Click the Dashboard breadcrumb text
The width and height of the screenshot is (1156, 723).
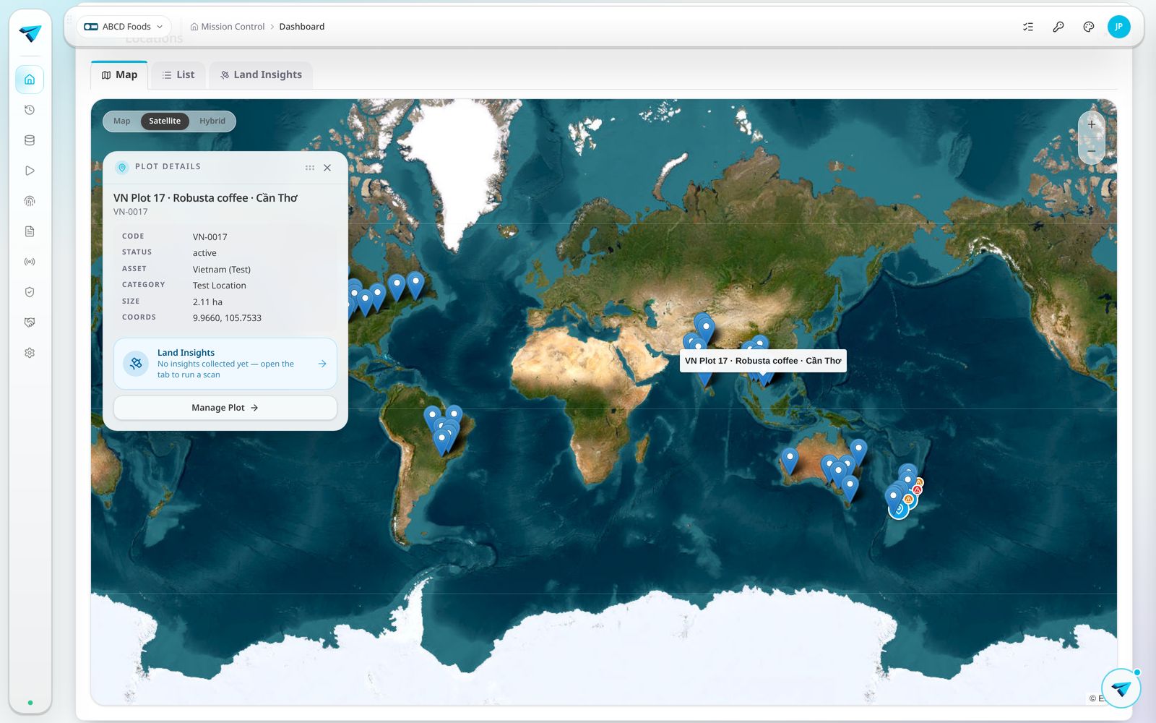coord(302,27)
